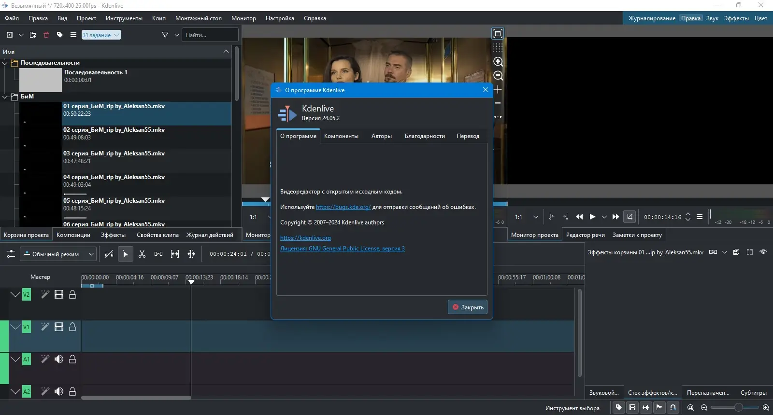Viewport: 773px width, 415px height.
Task: Open the Монтажный стол menu
Action: pos(198,18)
